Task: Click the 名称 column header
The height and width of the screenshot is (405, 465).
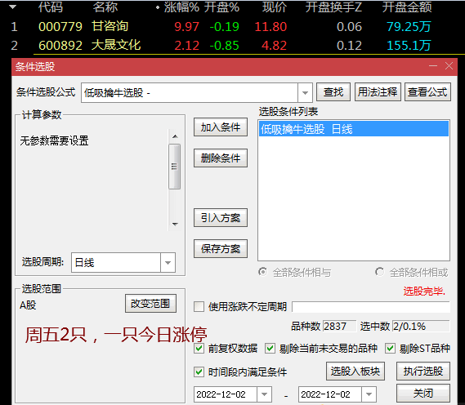Action: [105, 7]
